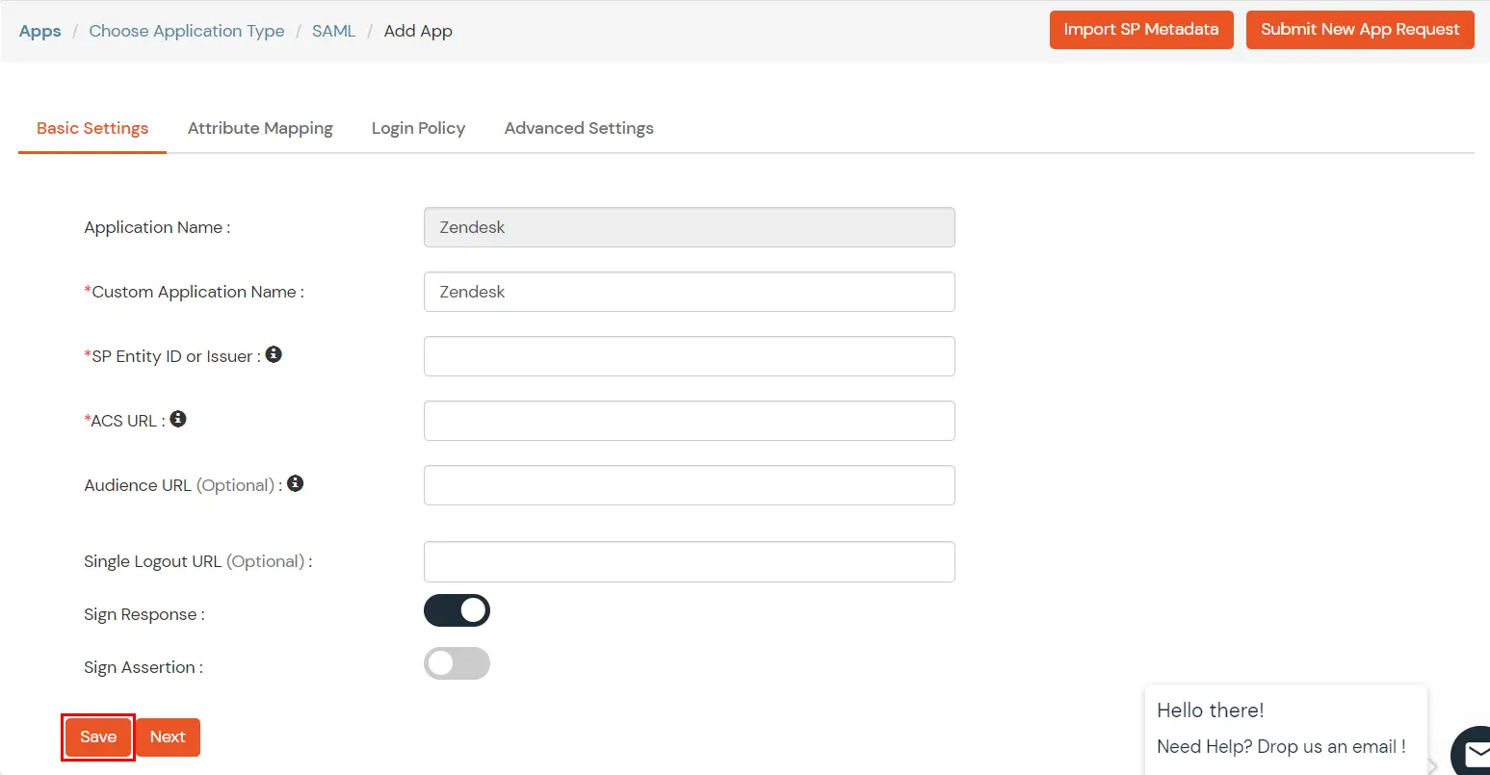Open Choose Application Type breadcrumb link

pyautogui.click(x=186, y=30)
